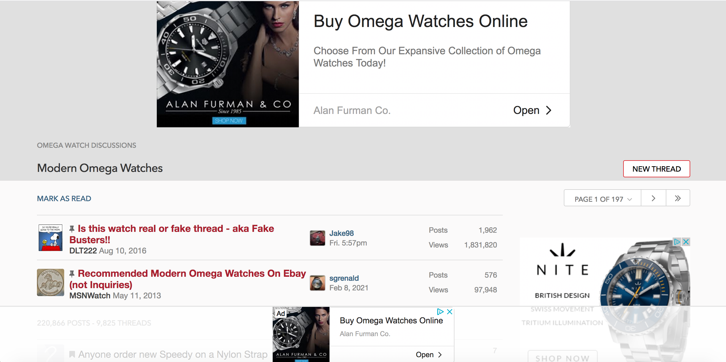The image size is (726, 362).
Task: Click Omega Watch Discussions breadcrumb
Action: pyautogui.click(x=86, y=145)
